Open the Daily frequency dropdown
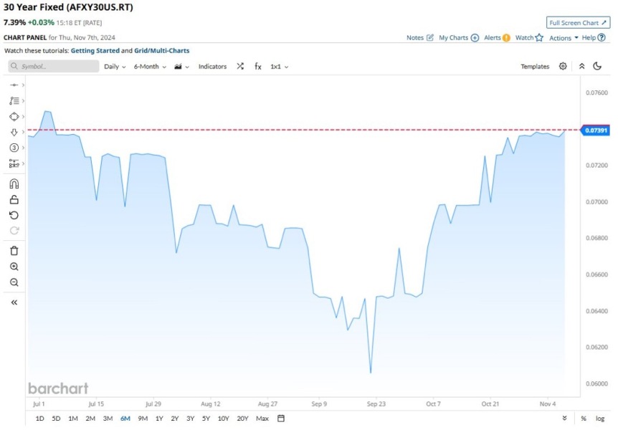618x430 pixels. [x=115, y=66]
